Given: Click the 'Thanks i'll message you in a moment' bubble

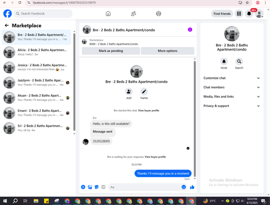Looking at the screenshot, I should coord(163,173).
